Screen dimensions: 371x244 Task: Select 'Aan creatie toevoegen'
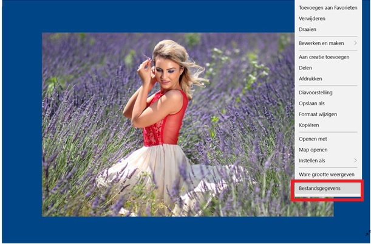click(x=324, y=57)
